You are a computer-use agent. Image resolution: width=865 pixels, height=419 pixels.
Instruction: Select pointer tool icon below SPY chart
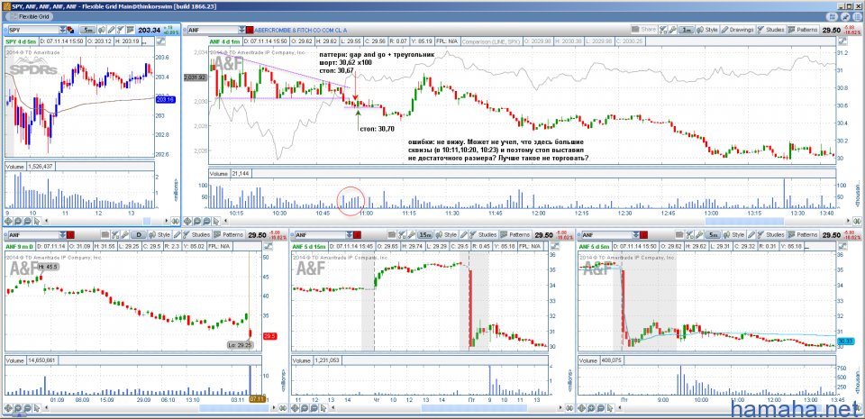[x=36, y=221]
